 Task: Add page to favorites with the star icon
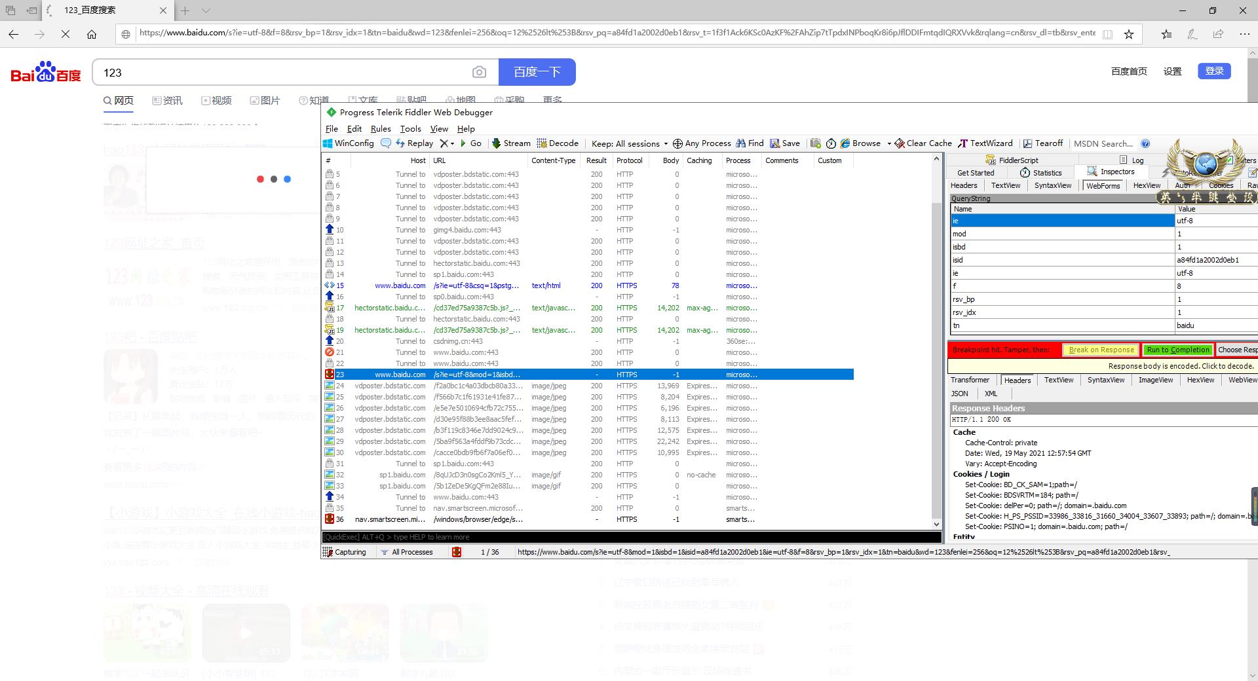point(1129,34)
